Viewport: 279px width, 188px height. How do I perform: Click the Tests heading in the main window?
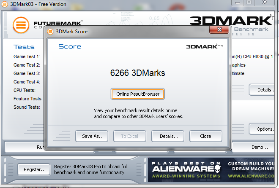(24, 47)
